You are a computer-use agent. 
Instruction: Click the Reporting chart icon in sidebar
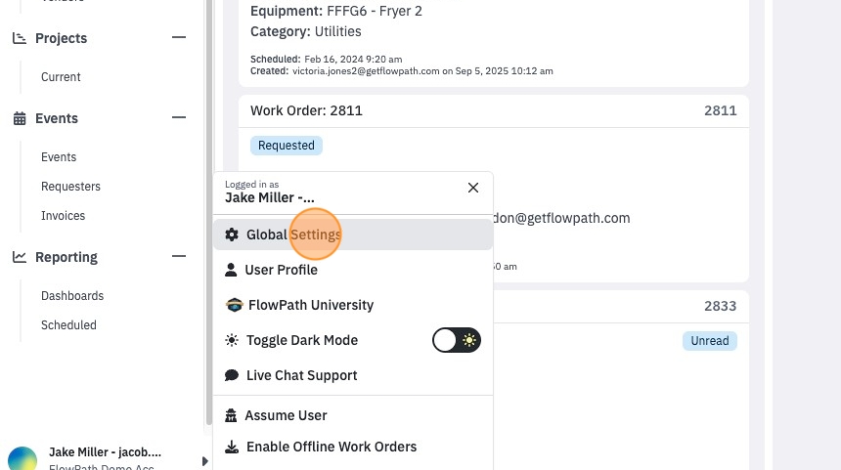click(x=20, y=257)
